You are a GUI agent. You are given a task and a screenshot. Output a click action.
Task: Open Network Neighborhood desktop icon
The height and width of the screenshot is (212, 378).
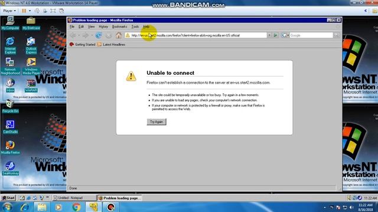pos(10,66)
